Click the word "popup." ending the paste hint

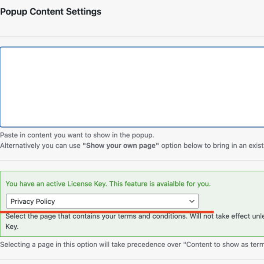coord(143,136)
